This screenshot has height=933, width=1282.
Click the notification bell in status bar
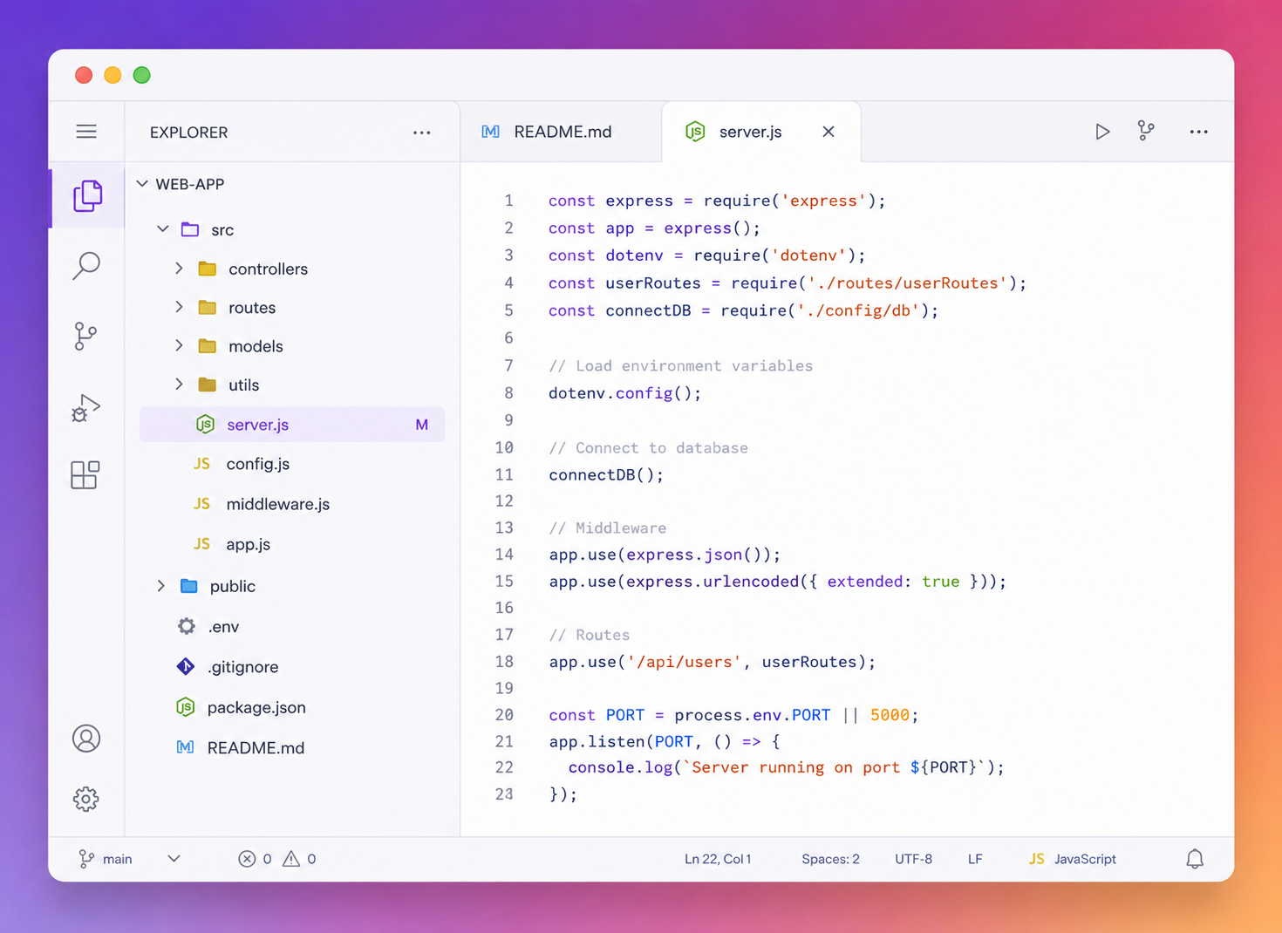point(1195,859)
